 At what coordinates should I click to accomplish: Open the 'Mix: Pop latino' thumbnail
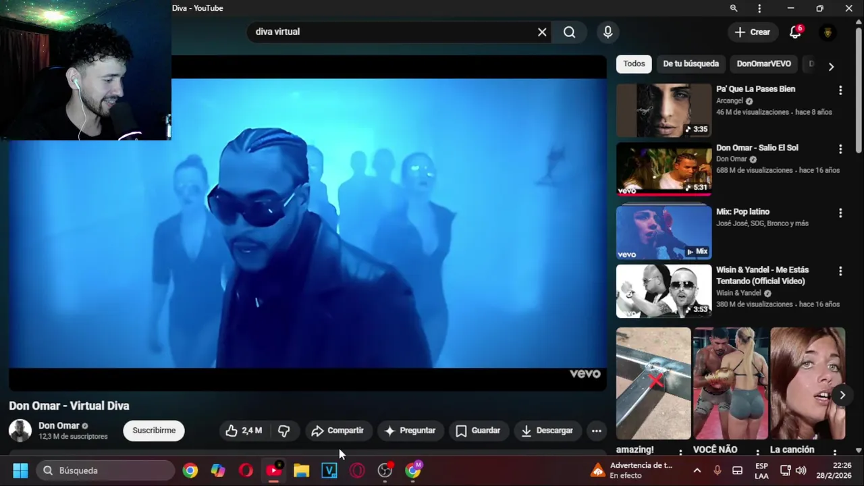point(664,232)
